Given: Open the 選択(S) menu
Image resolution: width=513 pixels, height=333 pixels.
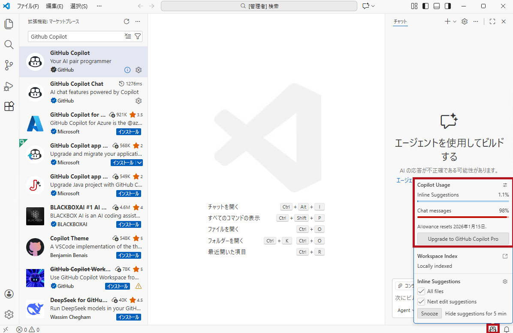Looking at the screenshot, I should click(78, 6).
